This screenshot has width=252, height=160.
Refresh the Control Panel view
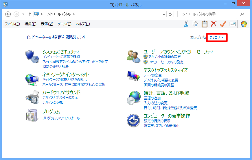pyautogui.click(x=170, y=14)
